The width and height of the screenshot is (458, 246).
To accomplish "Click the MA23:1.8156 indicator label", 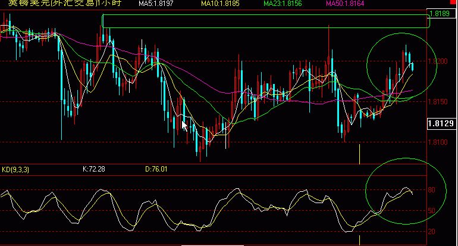I will pyautogui.click(x=283, y=4).
